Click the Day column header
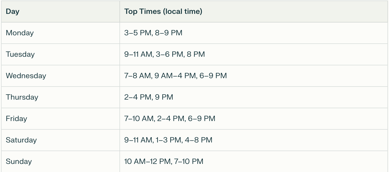 pos(13,12)
